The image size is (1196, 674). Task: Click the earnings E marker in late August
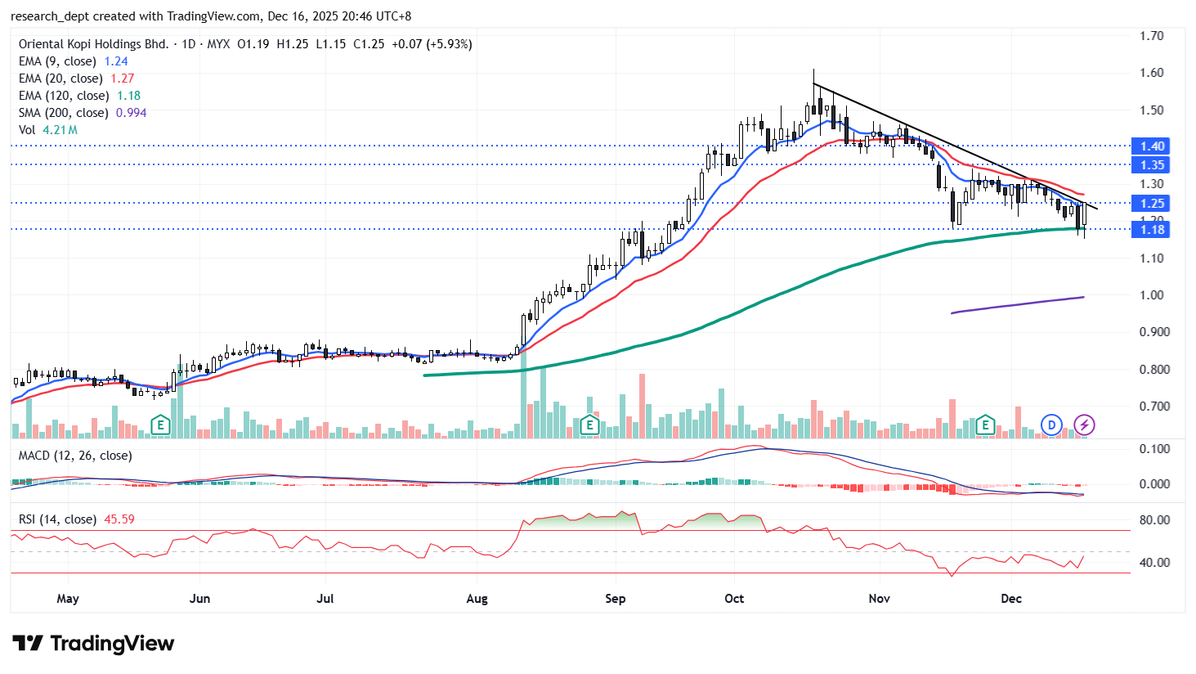point(589,425)
